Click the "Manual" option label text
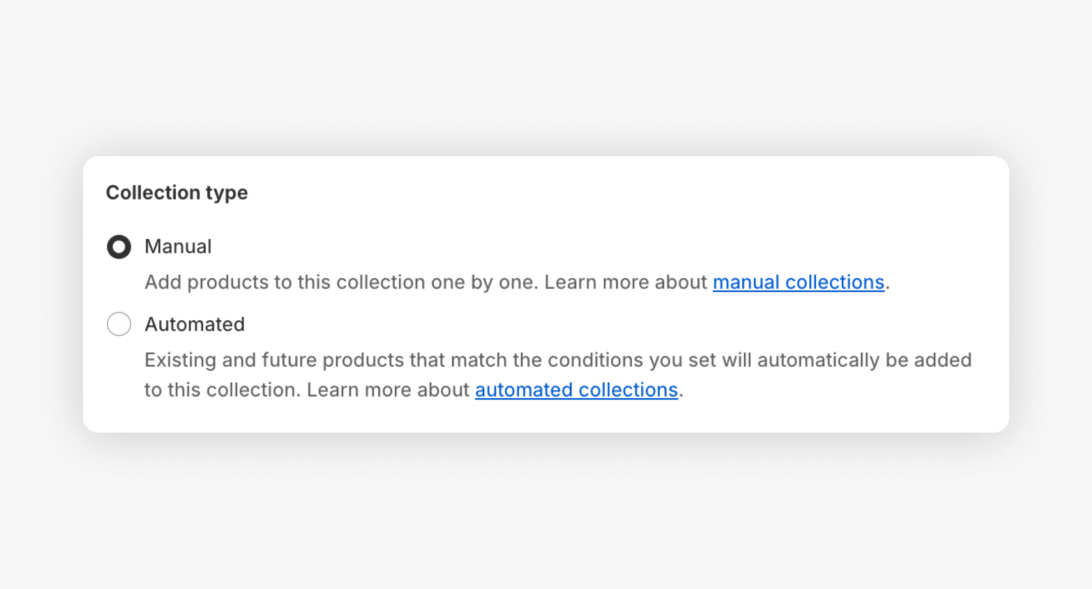 click(178, 247)
